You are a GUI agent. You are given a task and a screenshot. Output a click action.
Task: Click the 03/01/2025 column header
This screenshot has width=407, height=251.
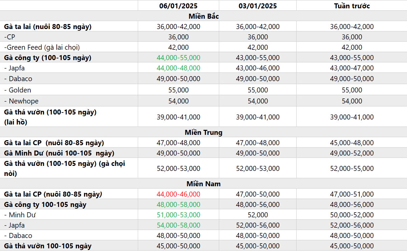tap(258, 6)
